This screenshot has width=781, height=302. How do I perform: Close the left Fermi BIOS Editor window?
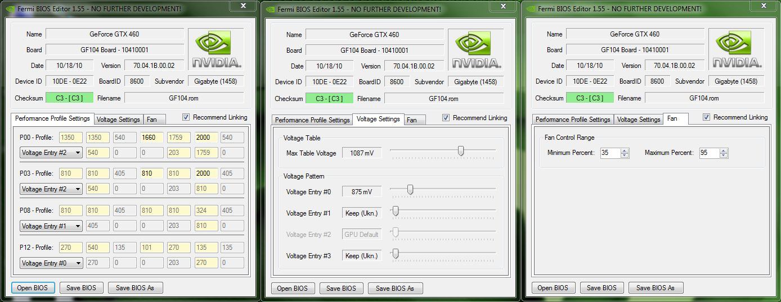[243, 6]
